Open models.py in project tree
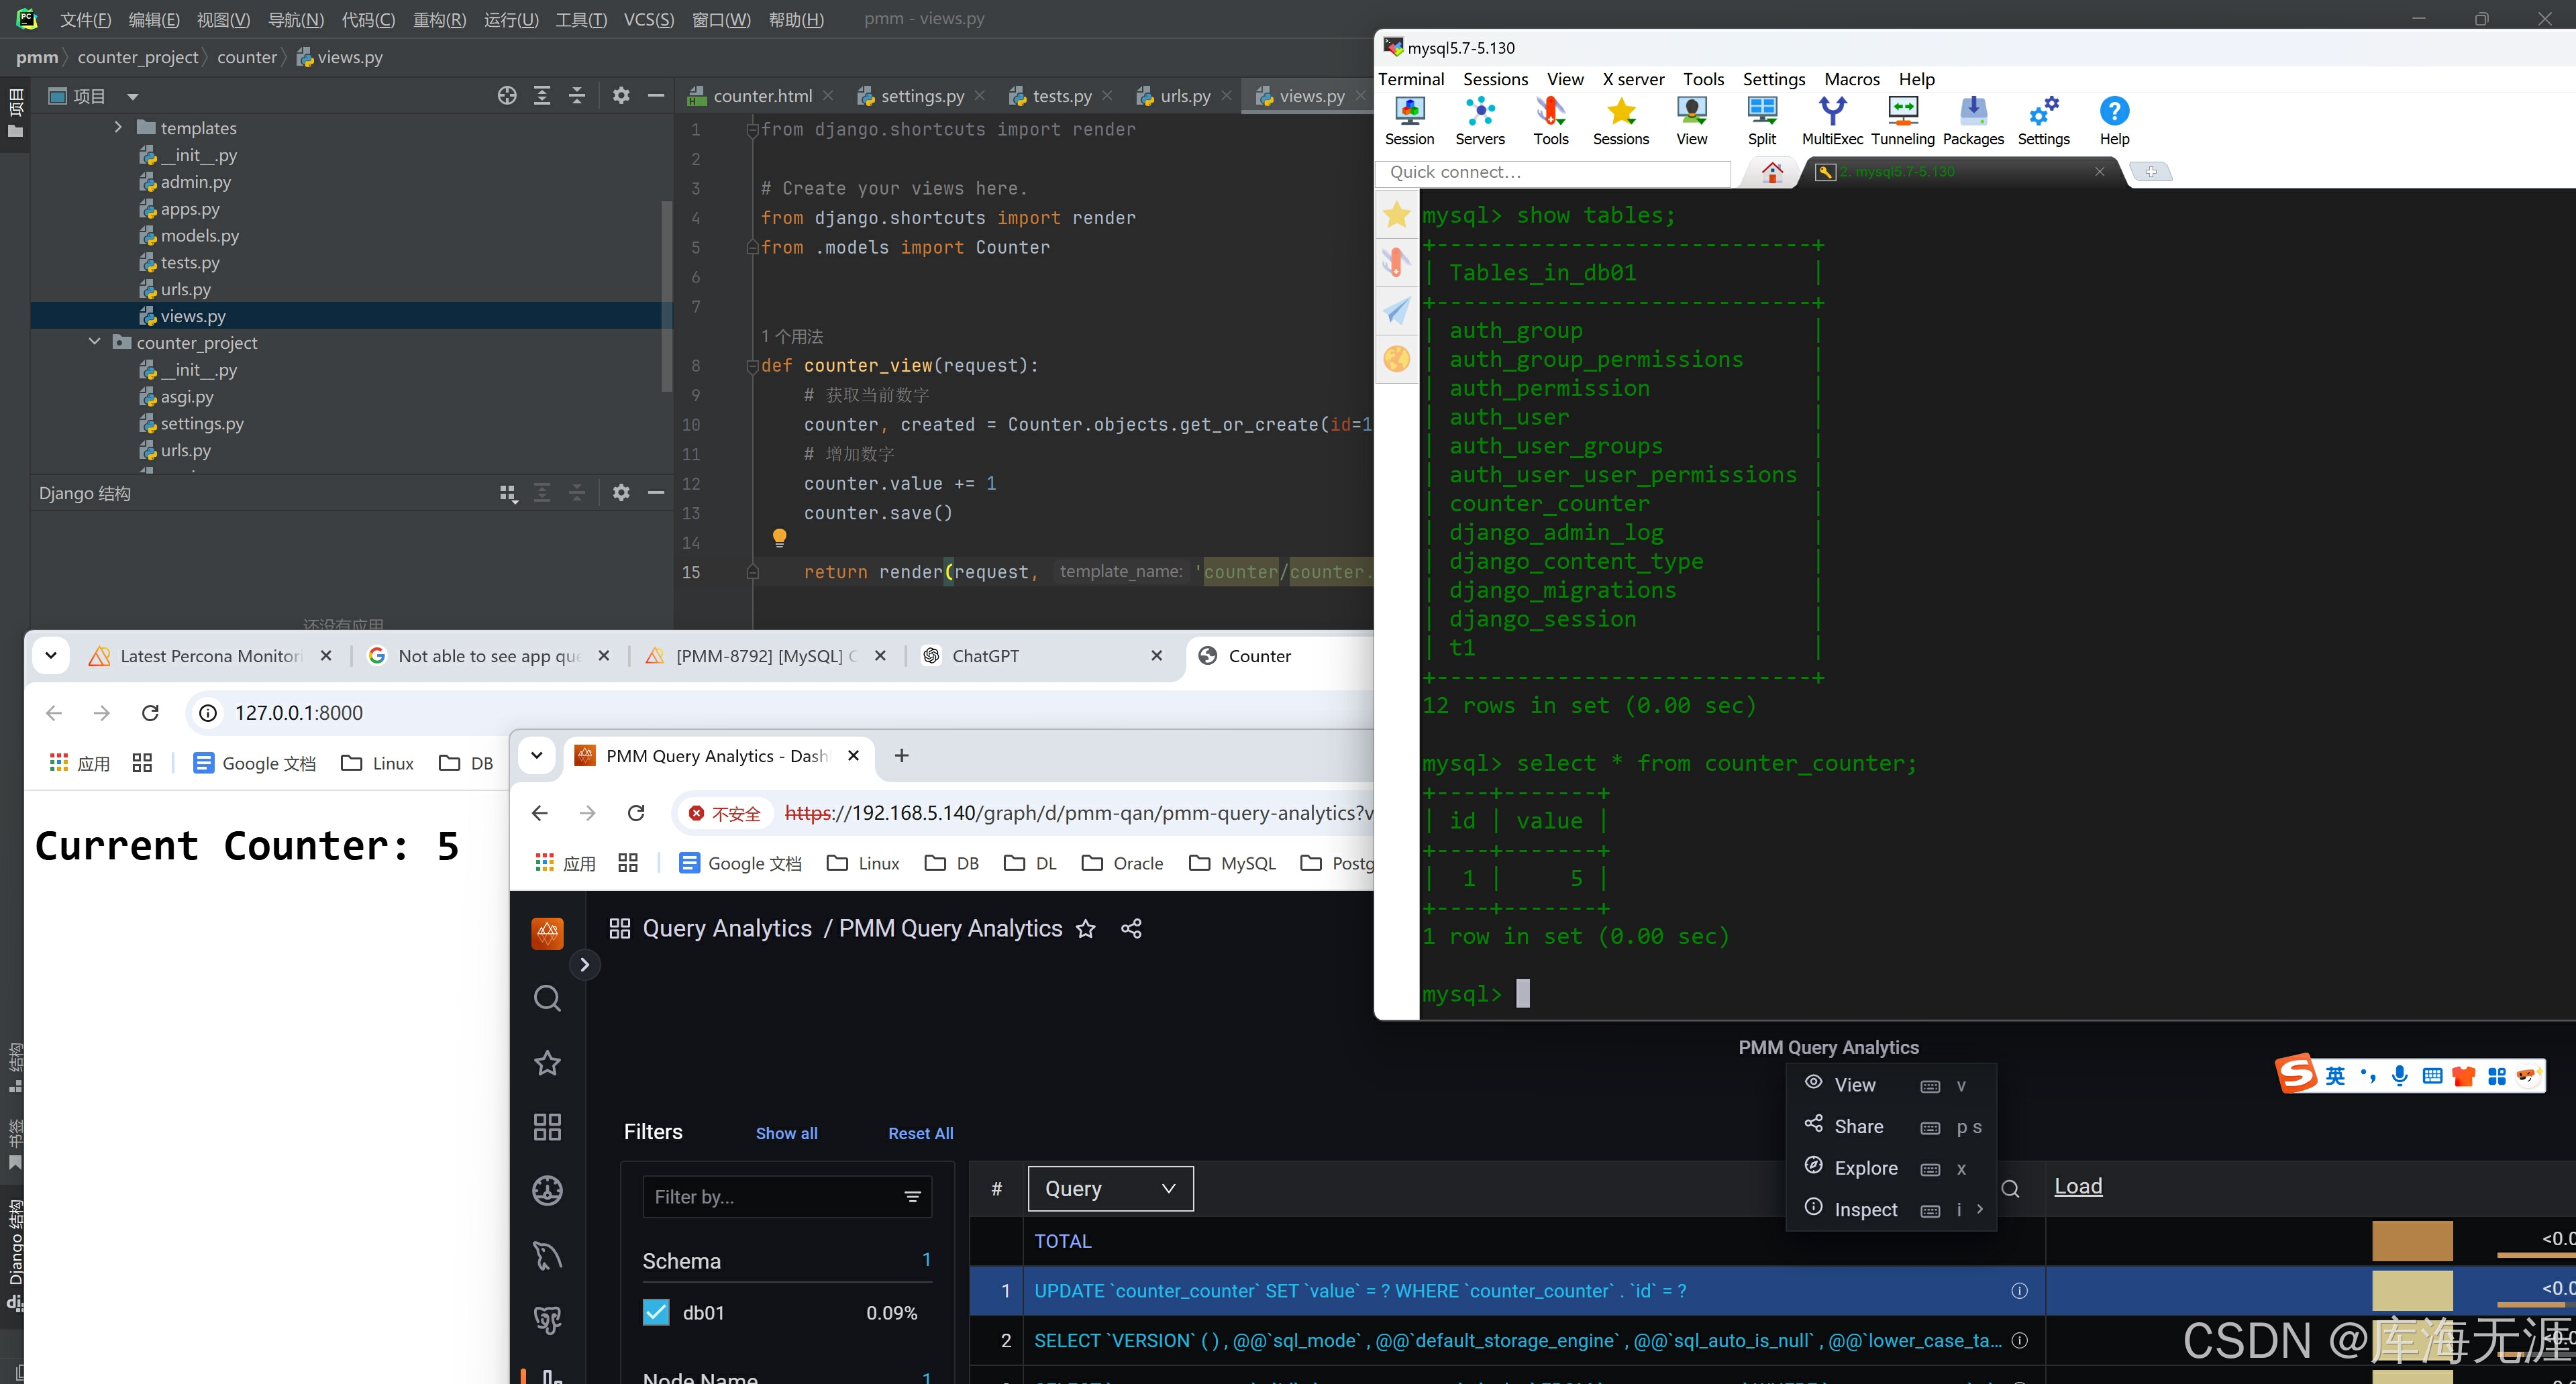 [199, 236]
